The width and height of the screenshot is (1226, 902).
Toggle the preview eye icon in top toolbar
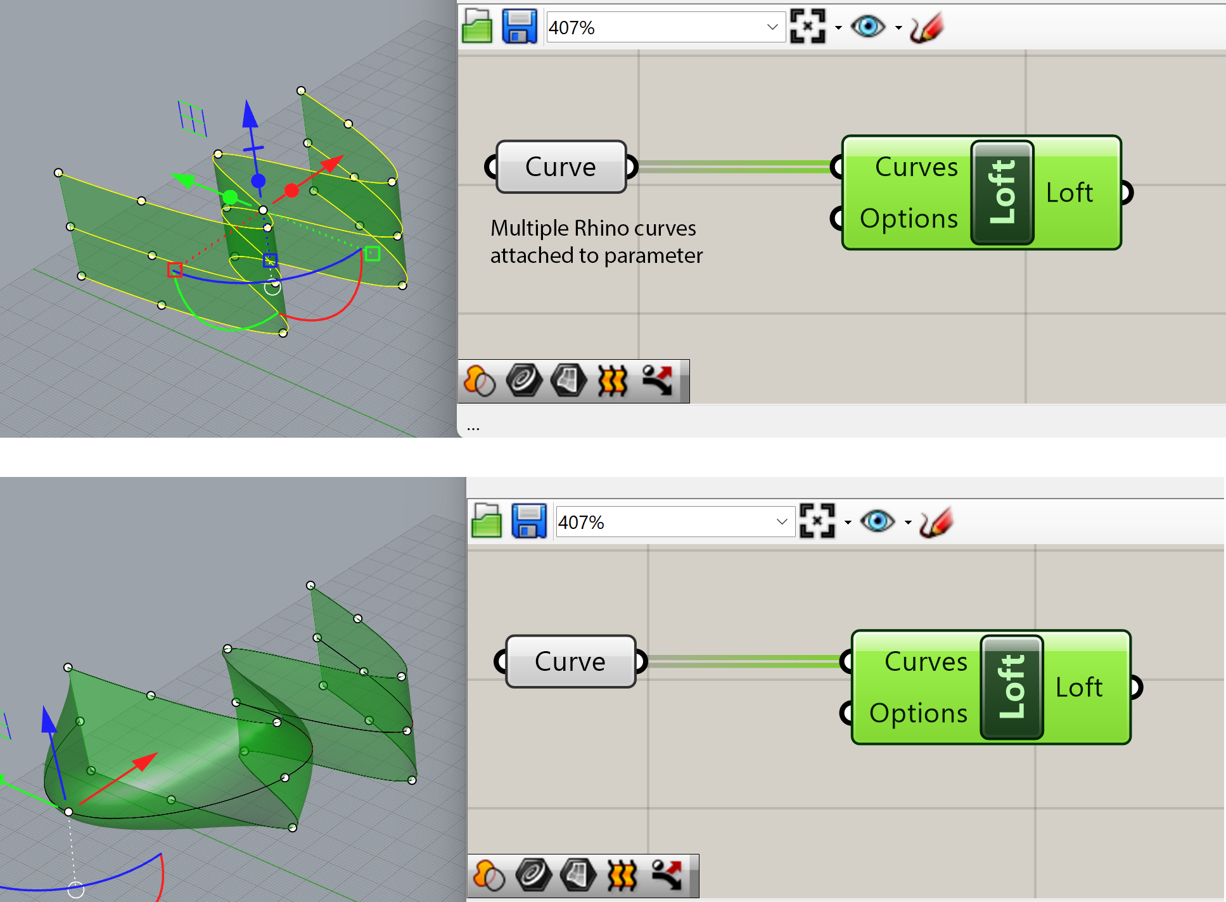tap(867, 27)
